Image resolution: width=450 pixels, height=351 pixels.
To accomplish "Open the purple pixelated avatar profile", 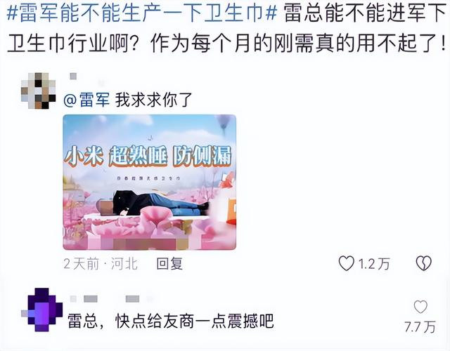I will (42, 310).
